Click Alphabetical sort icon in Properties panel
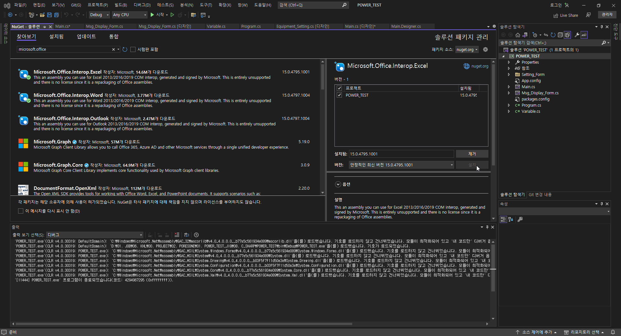 (x=511, y=219)
